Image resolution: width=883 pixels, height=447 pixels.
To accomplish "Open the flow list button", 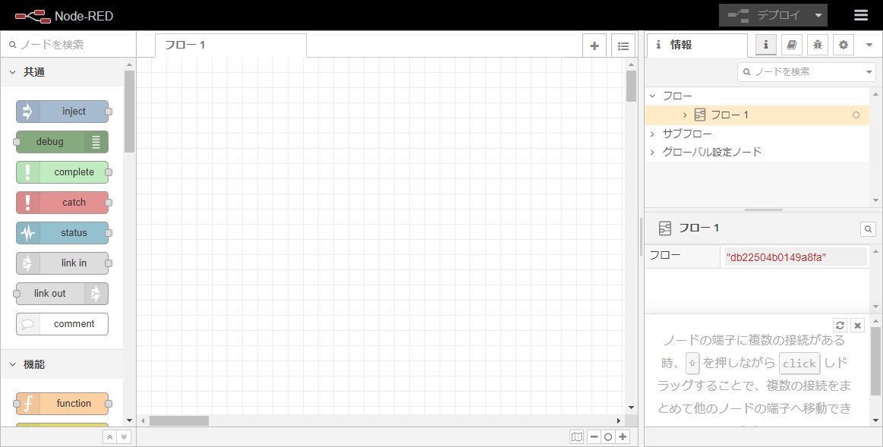I will [623, 46].
